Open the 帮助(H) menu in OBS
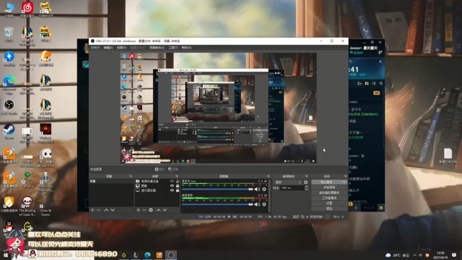The width and height of the screenshot is (462, 260). 187,47
